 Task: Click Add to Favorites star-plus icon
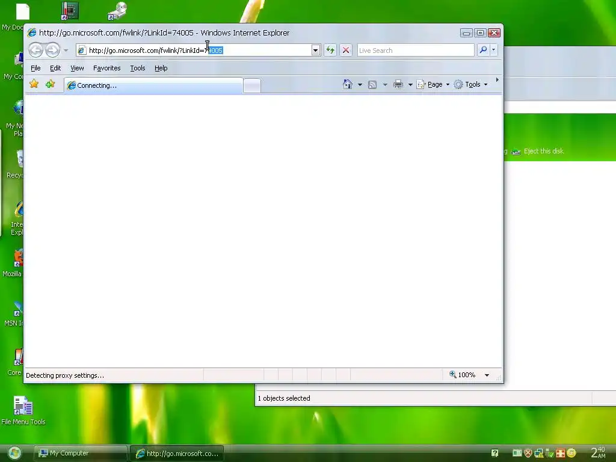click(x=51, y=84)
